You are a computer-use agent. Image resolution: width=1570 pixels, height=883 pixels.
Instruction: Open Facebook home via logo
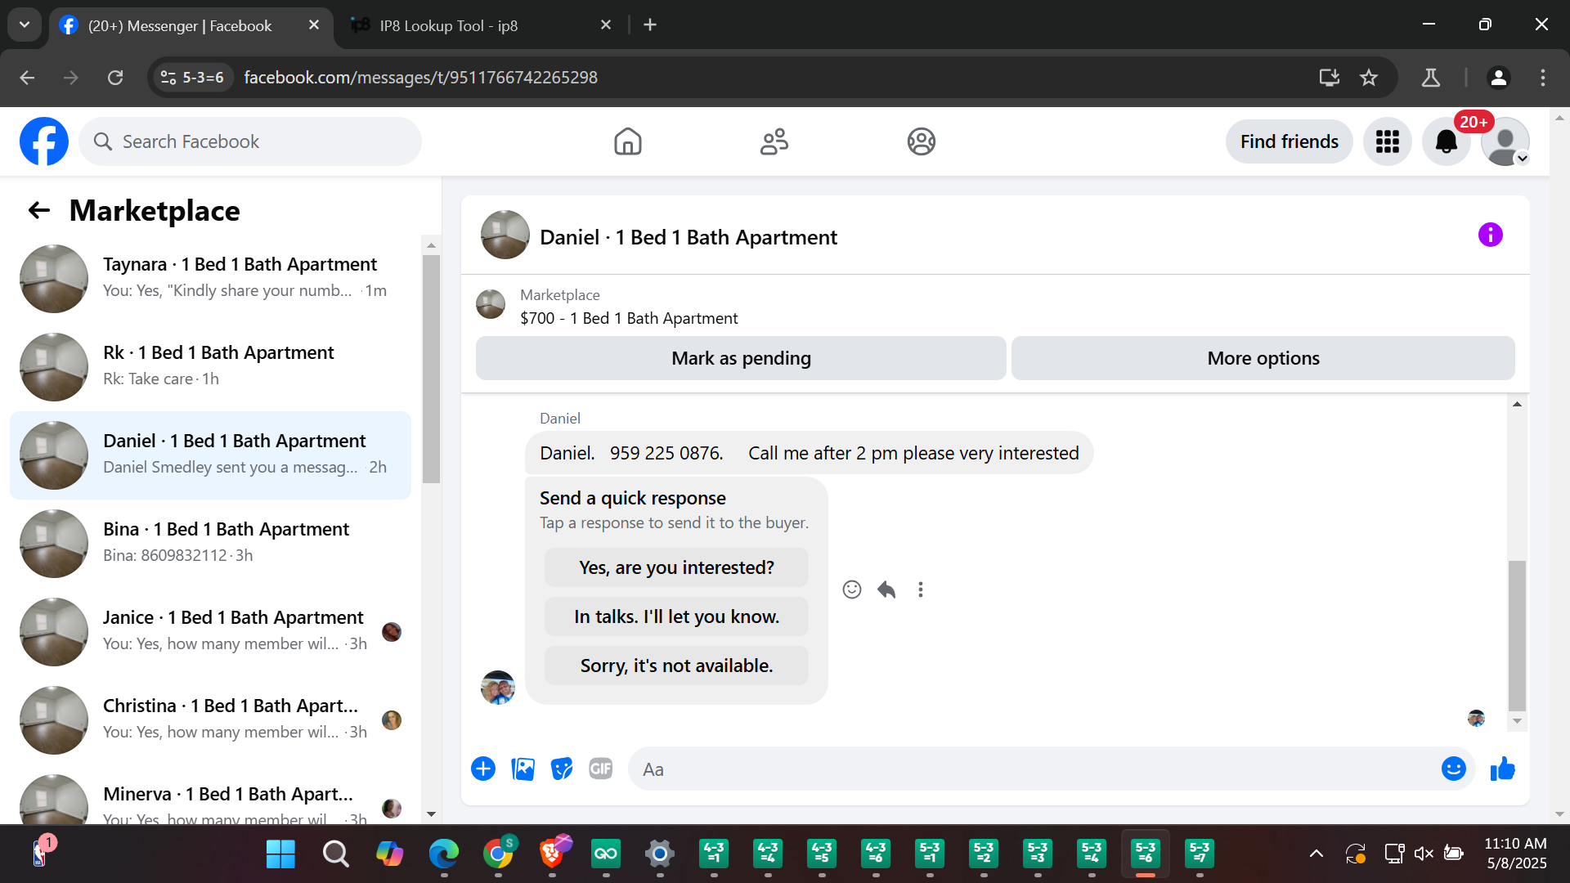[44, 141]
